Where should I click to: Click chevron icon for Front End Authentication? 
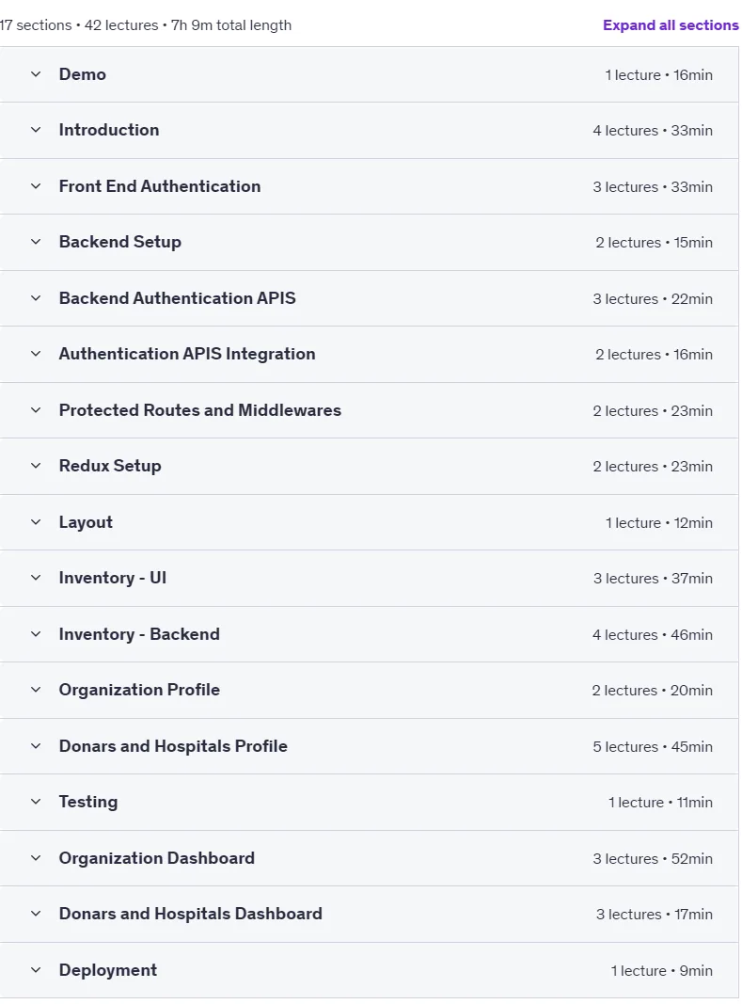(36, 186)
